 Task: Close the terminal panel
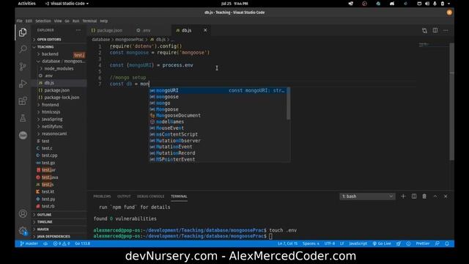coord(446,197)
